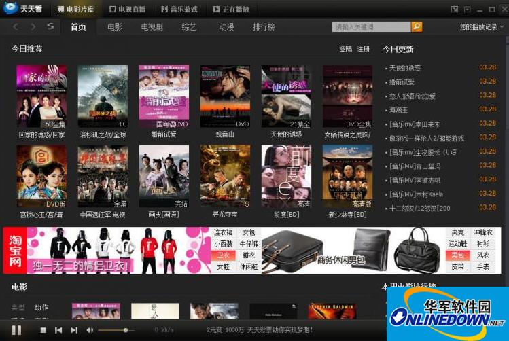Skip to the previous track

click(58, 330)
